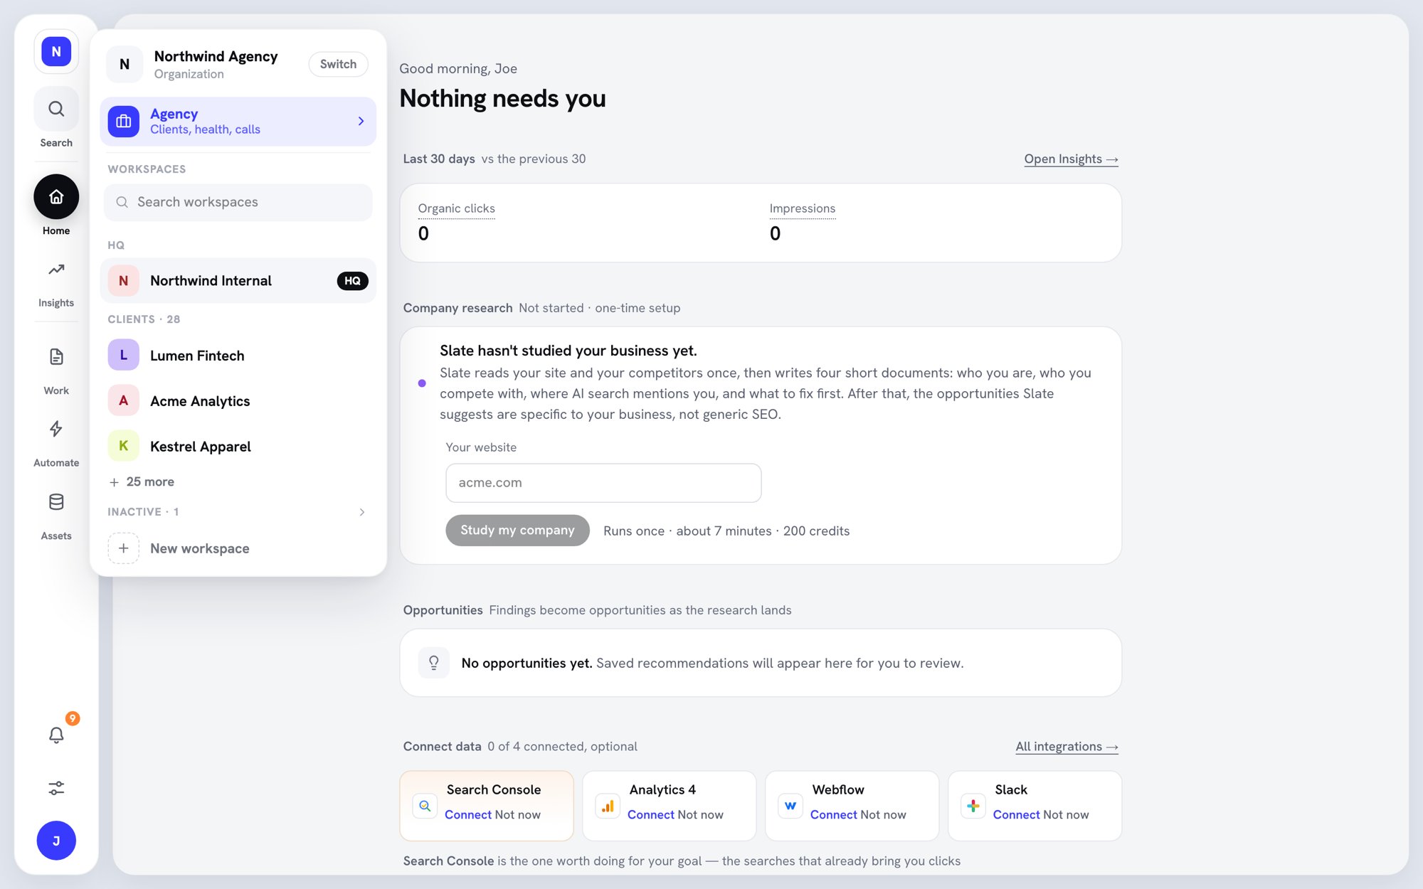
Task: Show 25 more clients
Action: pyautogui.click(x=142, y=481)
